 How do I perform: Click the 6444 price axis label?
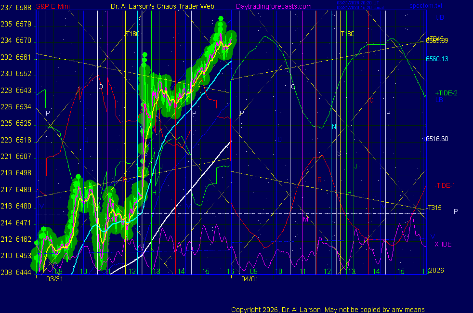tap(23, 272)
